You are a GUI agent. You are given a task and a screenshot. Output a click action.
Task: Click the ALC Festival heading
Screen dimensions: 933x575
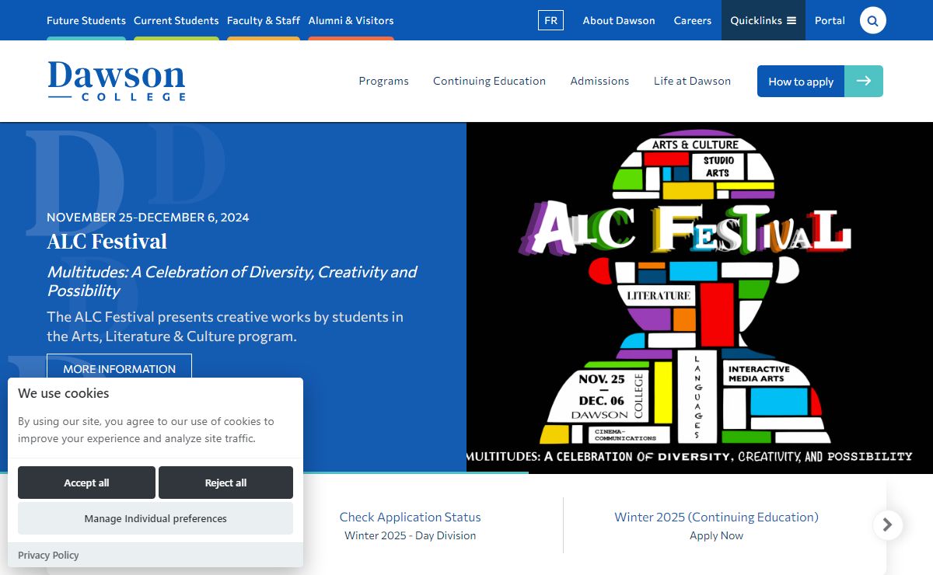(107, 242)
